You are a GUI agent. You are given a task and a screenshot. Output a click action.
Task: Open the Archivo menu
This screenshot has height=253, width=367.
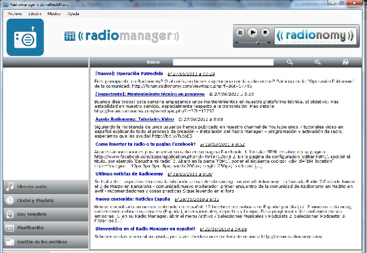click(x=15, y=14)
